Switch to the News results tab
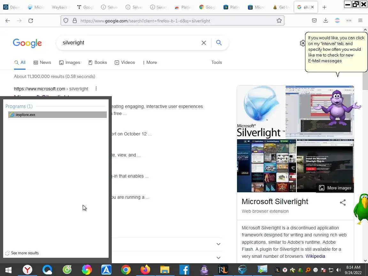The width and height of the screenshot is (368, 276). coord(42,62)
